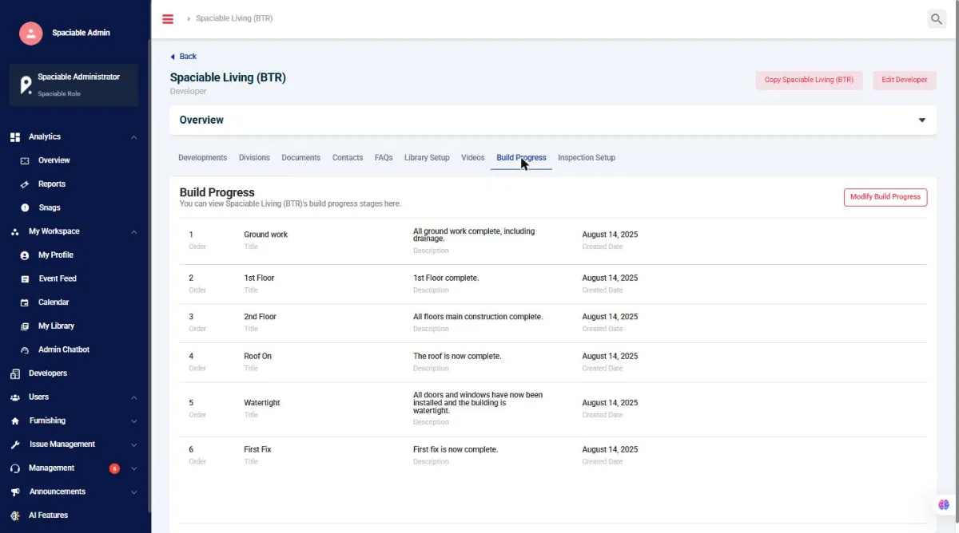The width and height of the screenshot is (959, 533).
Task: Select the Library Setup tab
Action: pos(427,158)
